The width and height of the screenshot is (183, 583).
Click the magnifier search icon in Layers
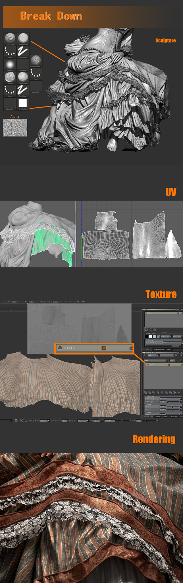click(145, 355)
